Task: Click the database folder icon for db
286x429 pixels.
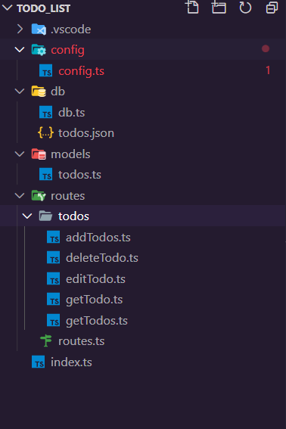Action: click(x=39, y=91)
